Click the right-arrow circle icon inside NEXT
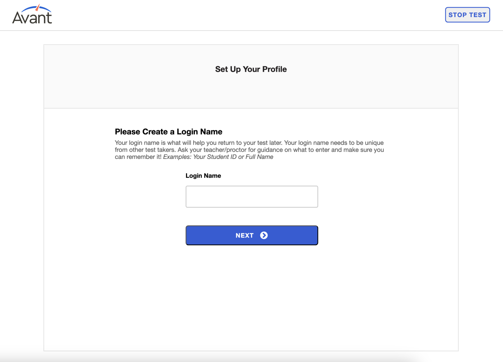Viewport: 503px width, 362px height. 264,235
